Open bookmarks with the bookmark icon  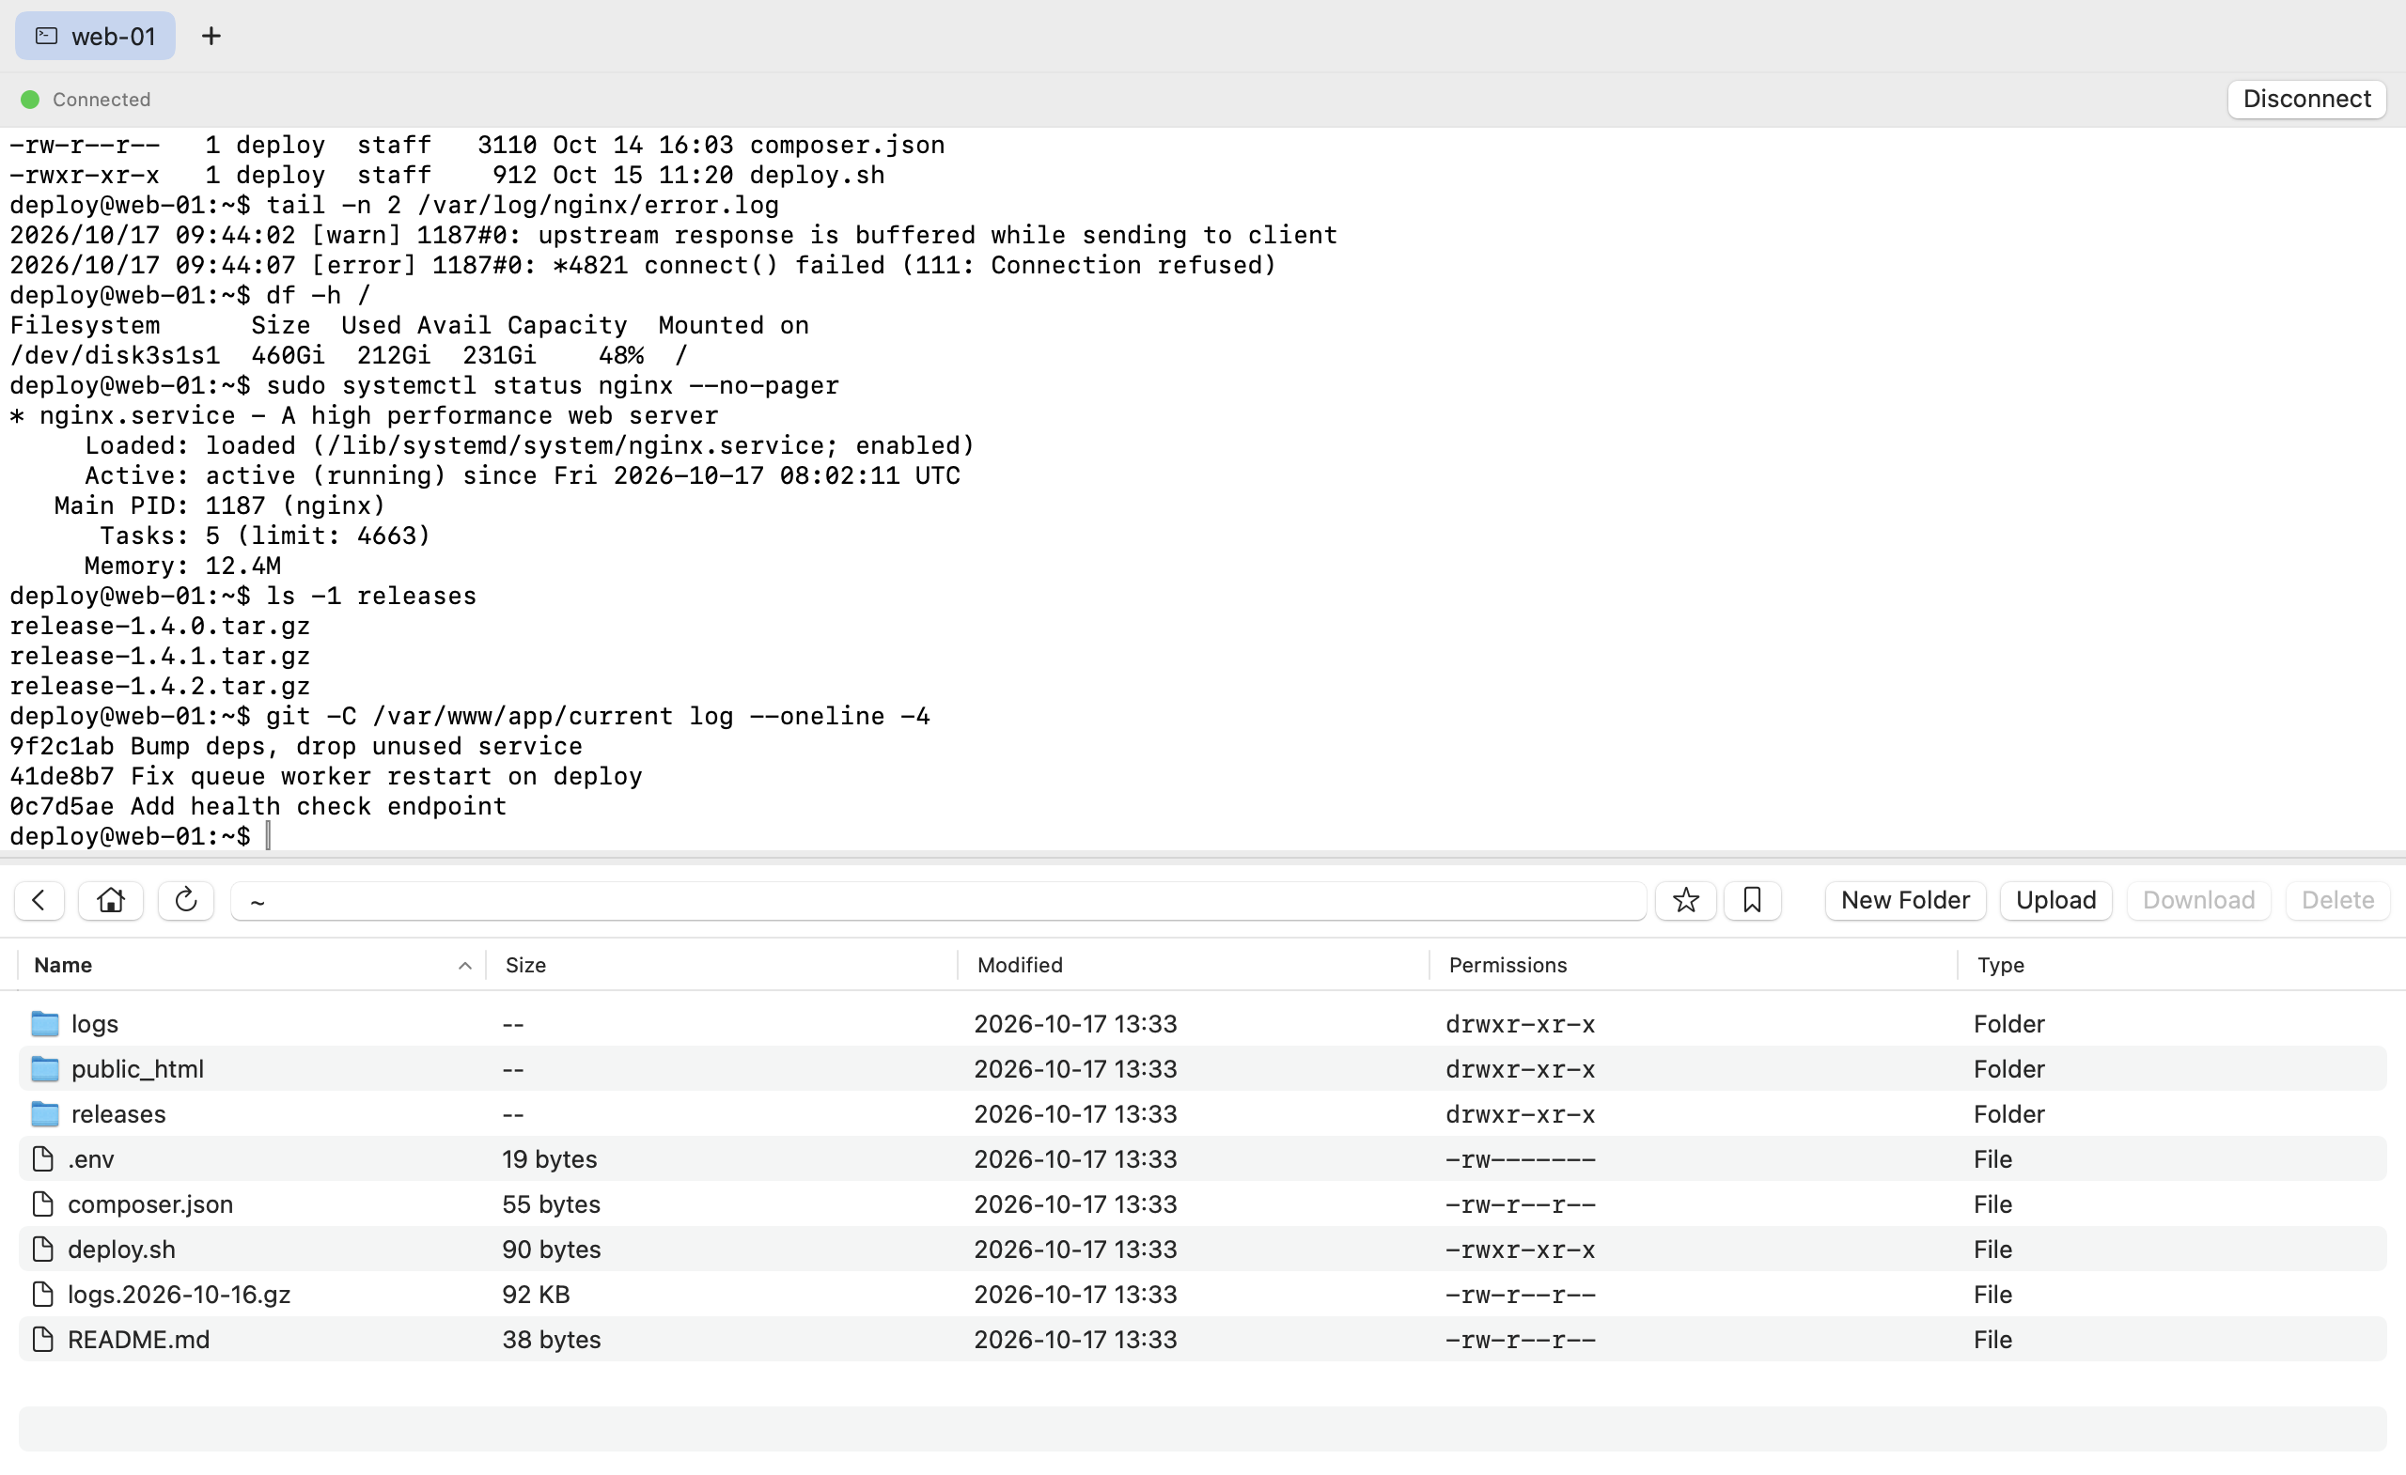1752,899
